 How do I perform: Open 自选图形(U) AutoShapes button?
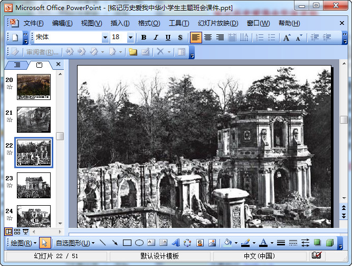[x=75, y=243]
